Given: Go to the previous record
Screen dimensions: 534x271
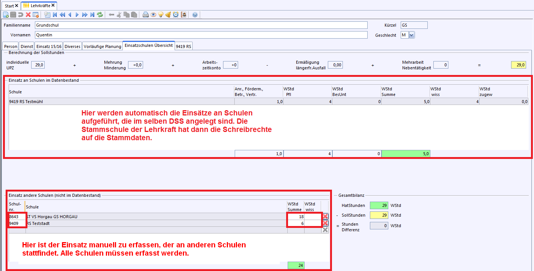Looking at the screenshot, I should tap(70, 15).
